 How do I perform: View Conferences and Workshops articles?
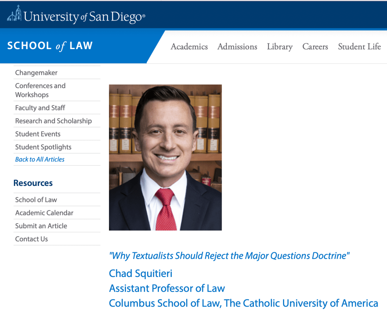(x=40, y=90)
